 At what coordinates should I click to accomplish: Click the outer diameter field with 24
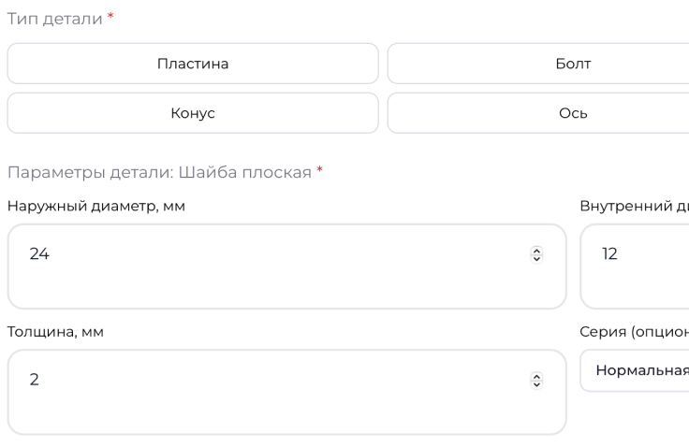[x=281, y=266]
